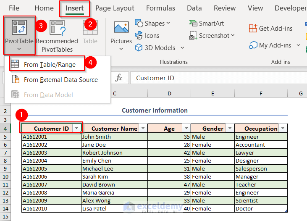Click the From Table/Range icon
Image resolution: width=307 pixels, height=221 pixels.
click(x=15, y=64)
